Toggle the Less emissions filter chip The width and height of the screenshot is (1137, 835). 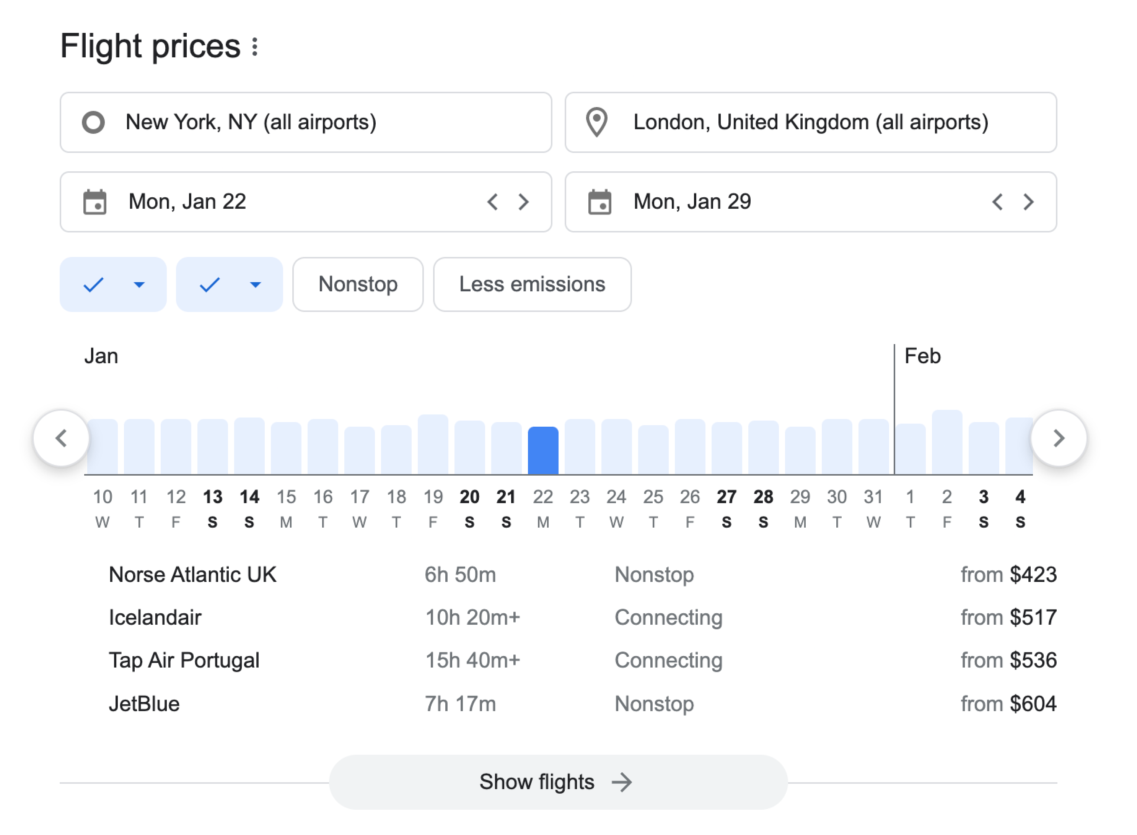tap(531, 284)
